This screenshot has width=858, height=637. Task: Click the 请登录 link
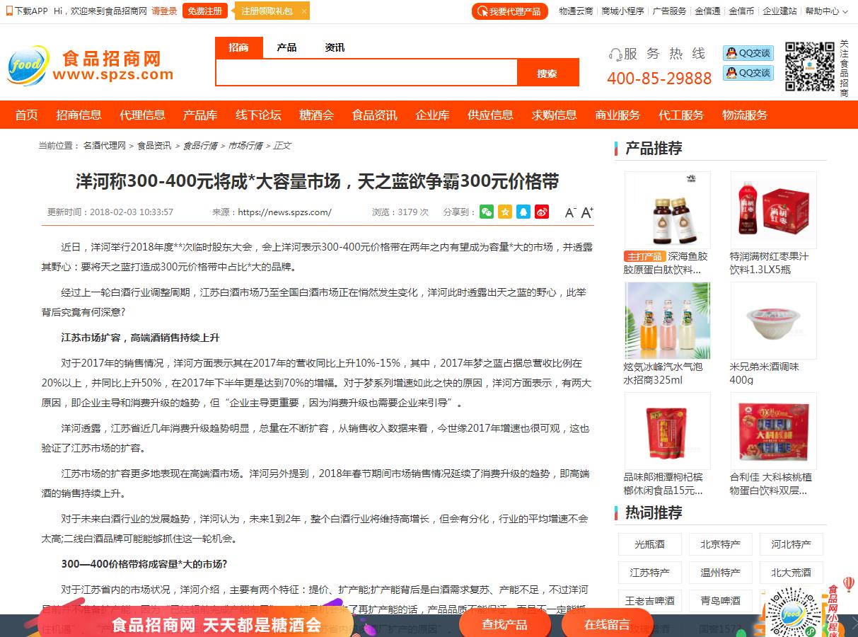pyautogui.click(x=164, y=11)
